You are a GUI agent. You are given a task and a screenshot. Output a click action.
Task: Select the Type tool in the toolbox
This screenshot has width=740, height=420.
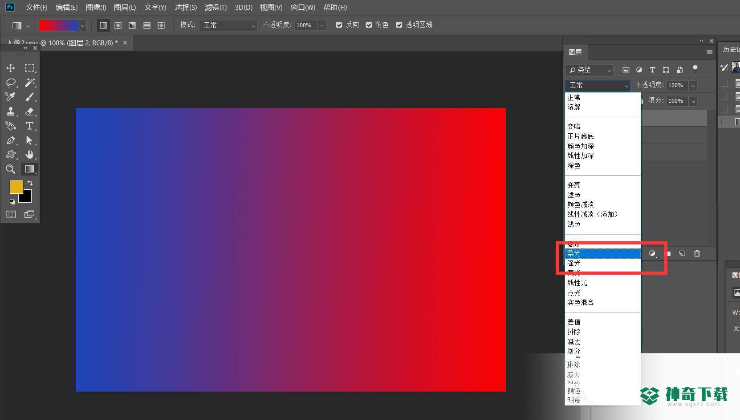[x=29, y=126]
